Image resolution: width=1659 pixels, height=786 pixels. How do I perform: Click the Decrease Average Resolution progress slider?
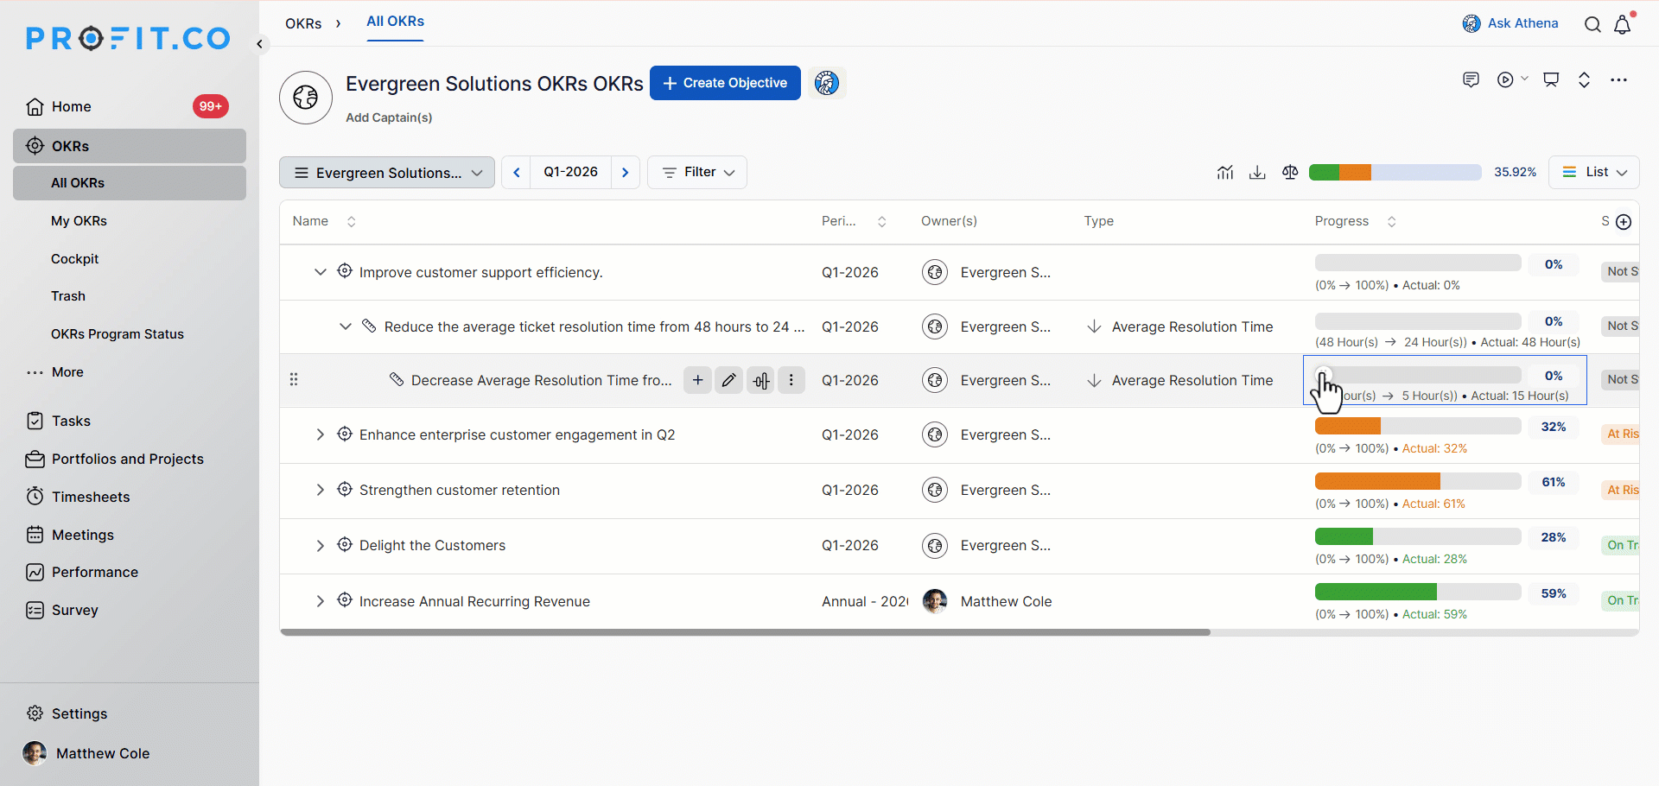click(x=1417, y=375)
